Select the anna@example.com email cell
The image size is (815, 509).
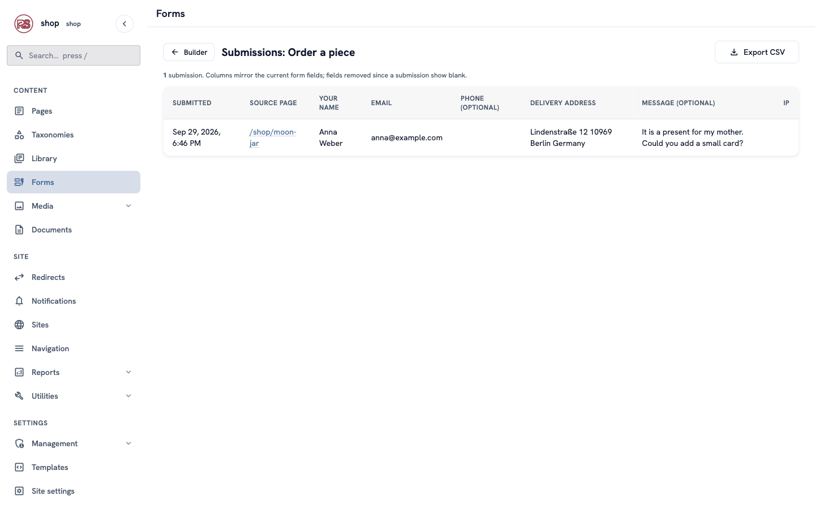407,137
